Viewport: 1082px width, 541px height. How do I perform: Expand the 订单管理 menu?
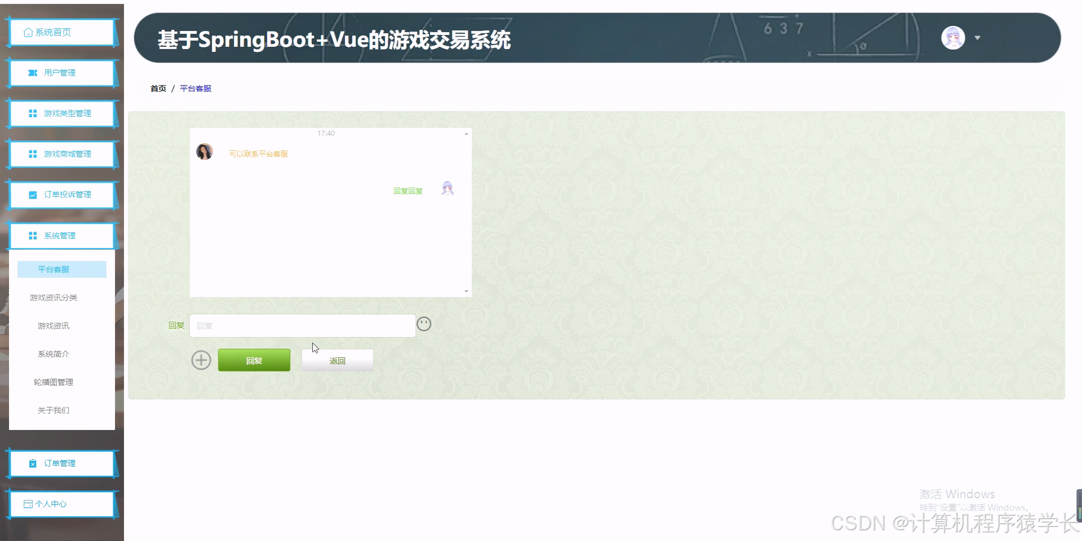point(61,463)
